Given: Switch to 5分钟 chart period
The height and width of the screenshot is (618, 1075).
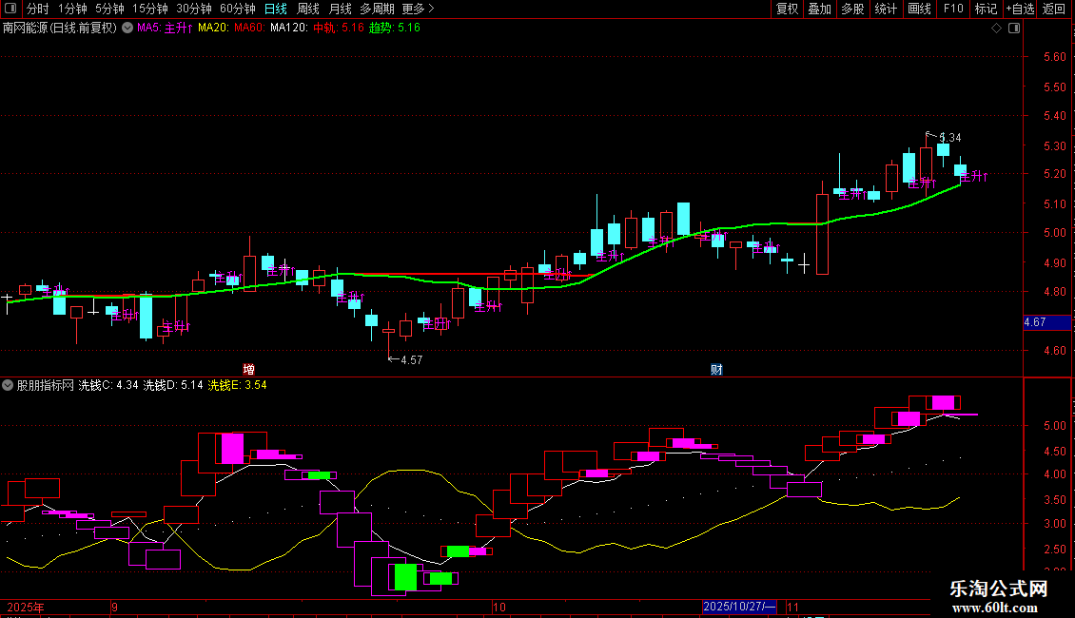Looking at the screenshot, I should click(x=109, y=9).
